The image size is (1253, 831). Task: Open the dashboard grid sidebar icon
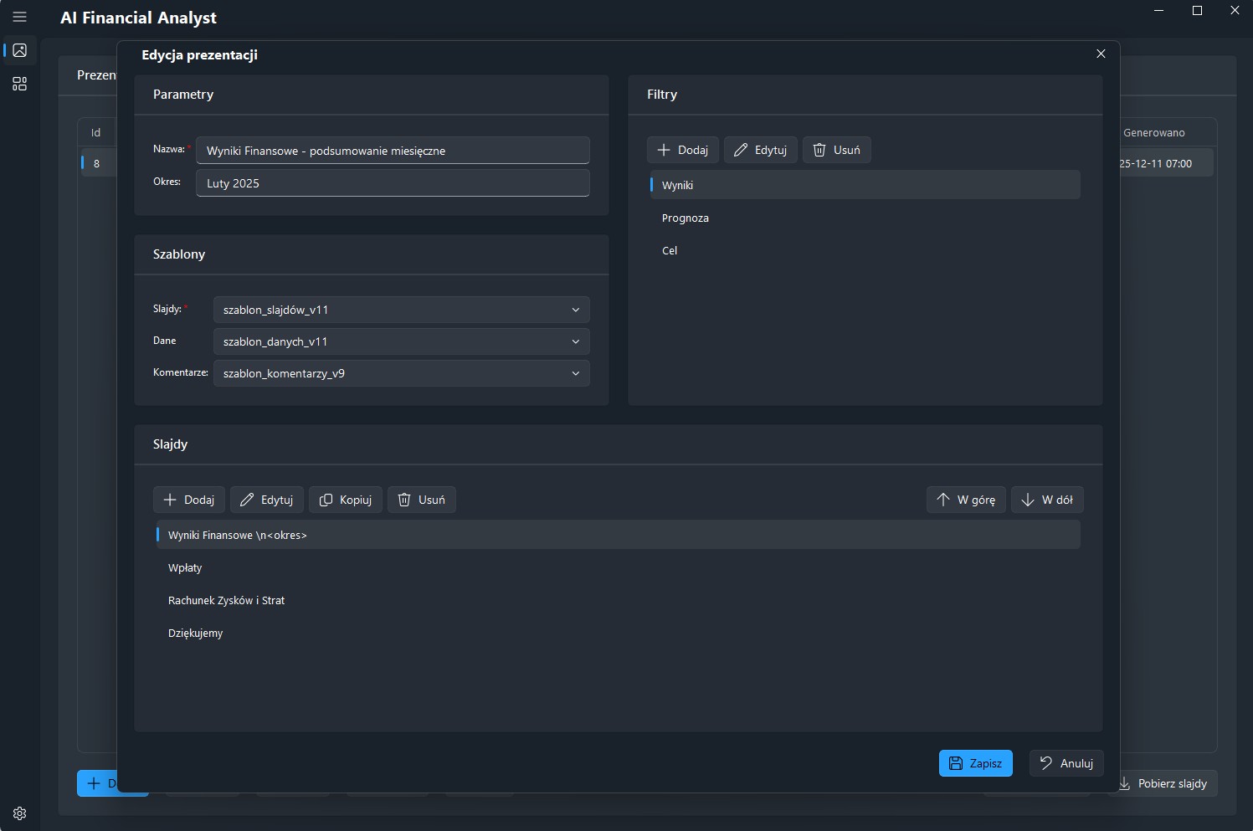(20, 84)
